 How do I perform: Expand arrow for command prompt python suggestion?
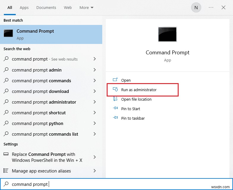(95, 123)
